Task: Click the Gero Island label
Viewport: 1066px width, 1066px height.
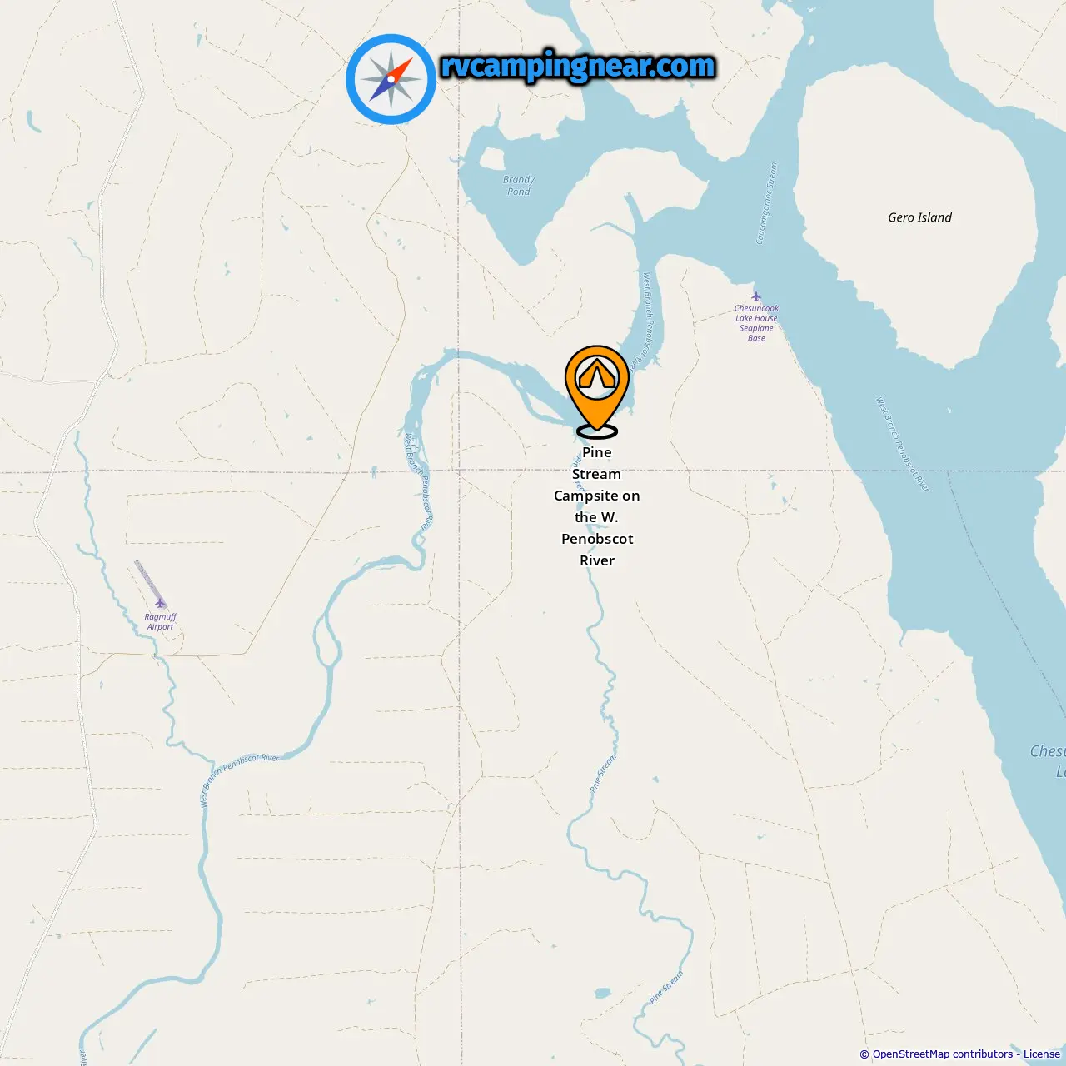Action: (x=919, y=217)
